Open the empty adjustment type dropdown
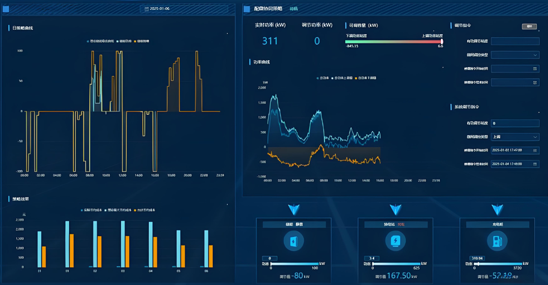 tap(515, 55)
